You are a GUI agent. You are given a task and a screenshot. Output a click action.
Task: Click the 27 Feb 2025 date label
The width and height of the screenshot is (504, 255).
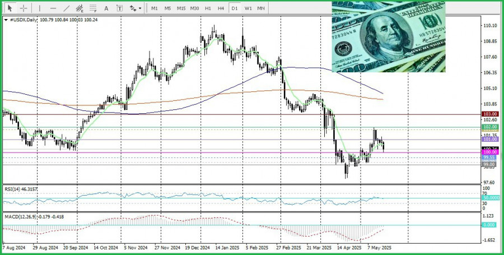coord(288,248)
